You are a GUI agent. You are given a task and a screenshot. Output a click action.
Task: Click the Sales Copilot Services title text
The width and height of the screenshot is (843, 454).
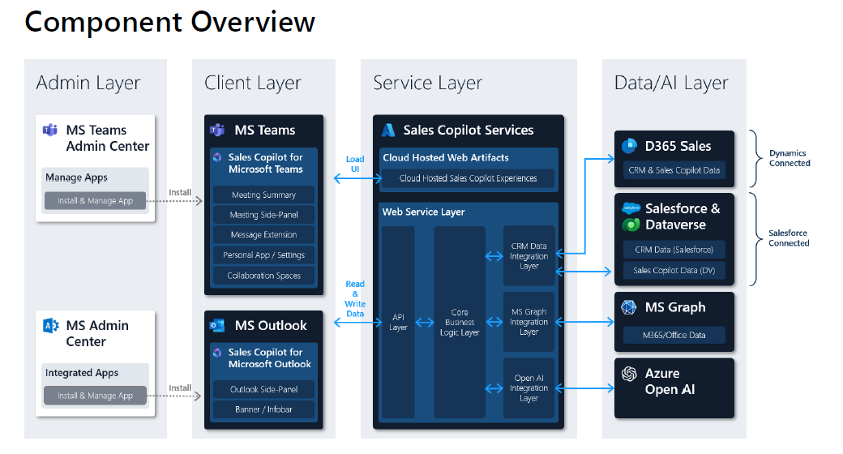(x=469, y=131)
